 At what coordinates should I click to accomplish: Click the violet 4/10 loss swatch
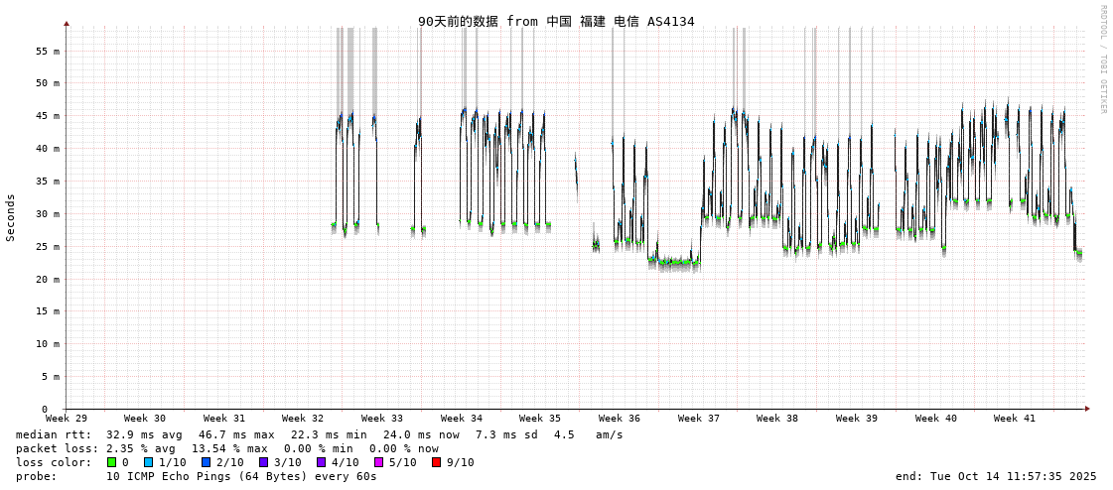coord(321,462)
